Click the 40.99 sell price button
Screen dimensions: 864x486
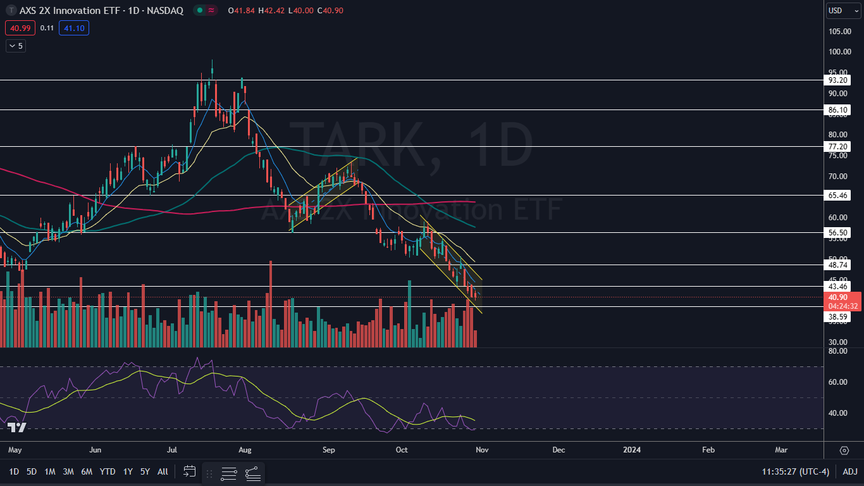19,28
